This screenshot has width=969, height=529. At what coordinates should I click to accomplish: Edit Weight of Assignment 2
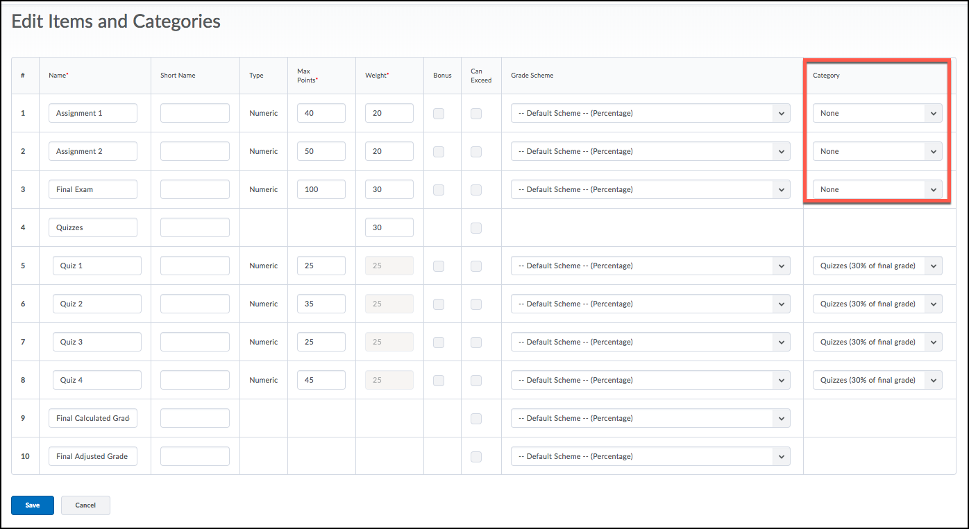[x=389, y=151]
